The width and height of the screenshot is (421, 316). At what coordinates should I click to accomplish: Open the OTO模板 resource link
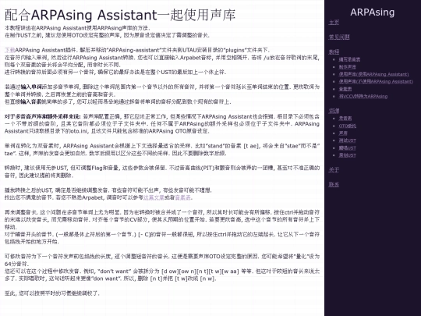pyautogui.click(x=348, y=126)
